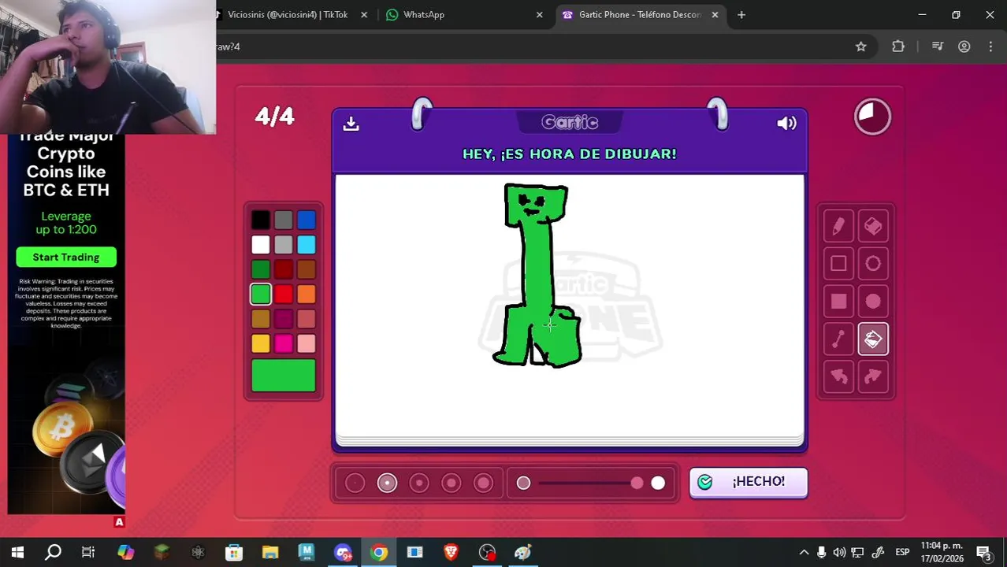Select the second brush size
The image size is (1007, 567).
[387, 483]
